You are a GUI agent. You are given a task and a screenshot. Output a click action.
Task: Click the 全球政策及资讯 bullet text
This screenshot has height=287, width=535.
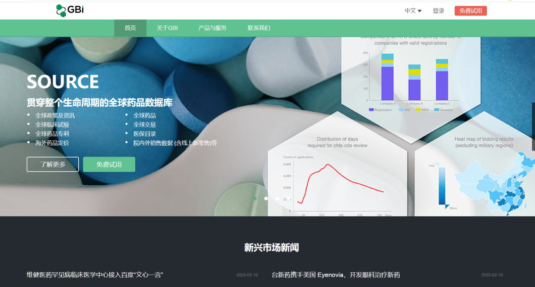point(55,115)
